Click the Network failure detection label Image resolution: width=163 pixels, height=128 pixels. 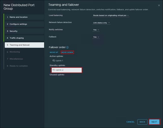pyautogui.click(x=60, y=22)
